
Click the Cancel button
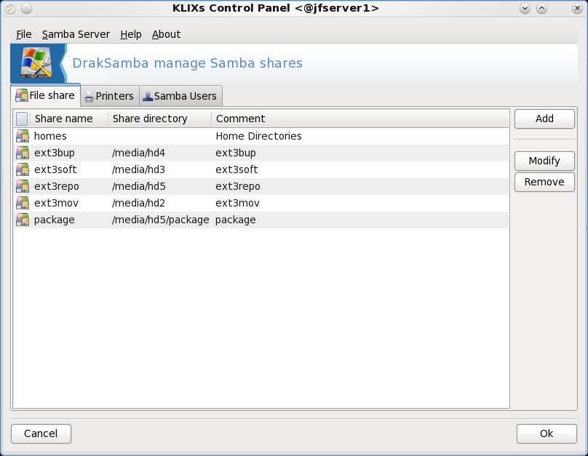click(x=41, y=433)
